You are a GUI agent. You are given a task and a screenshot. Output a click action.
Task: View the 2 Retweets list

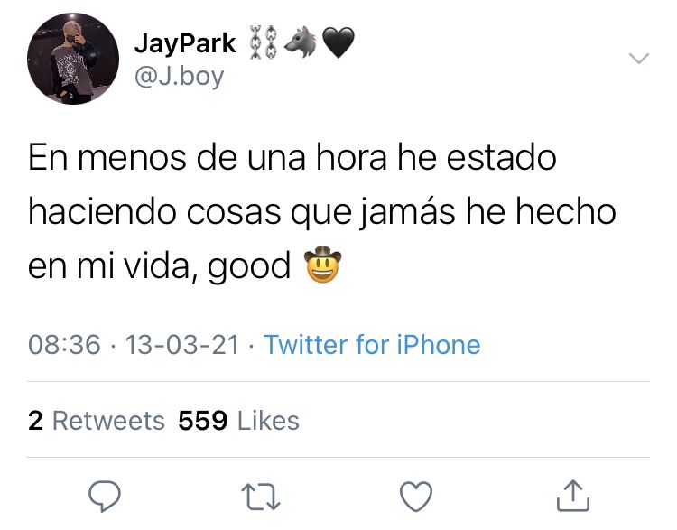pos(97,420)
